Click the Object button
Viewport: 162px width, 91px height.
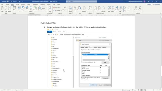125,11
